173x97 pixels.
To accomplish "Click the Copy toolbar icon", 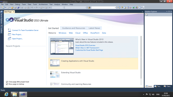I will [x=25, y=8].
